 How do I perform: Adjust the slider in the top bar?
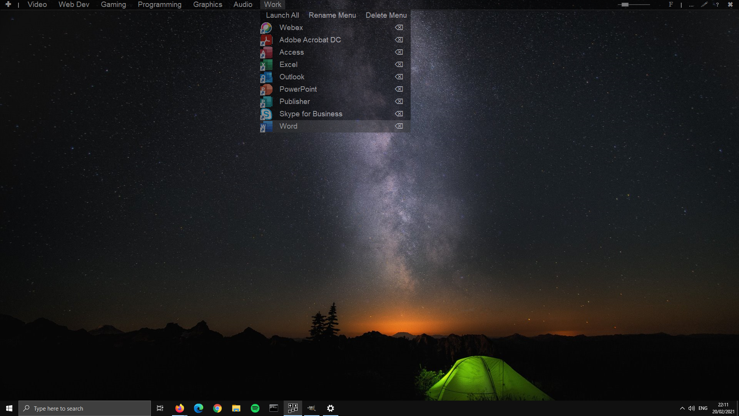pyautogui.click(x=625, y=5)
